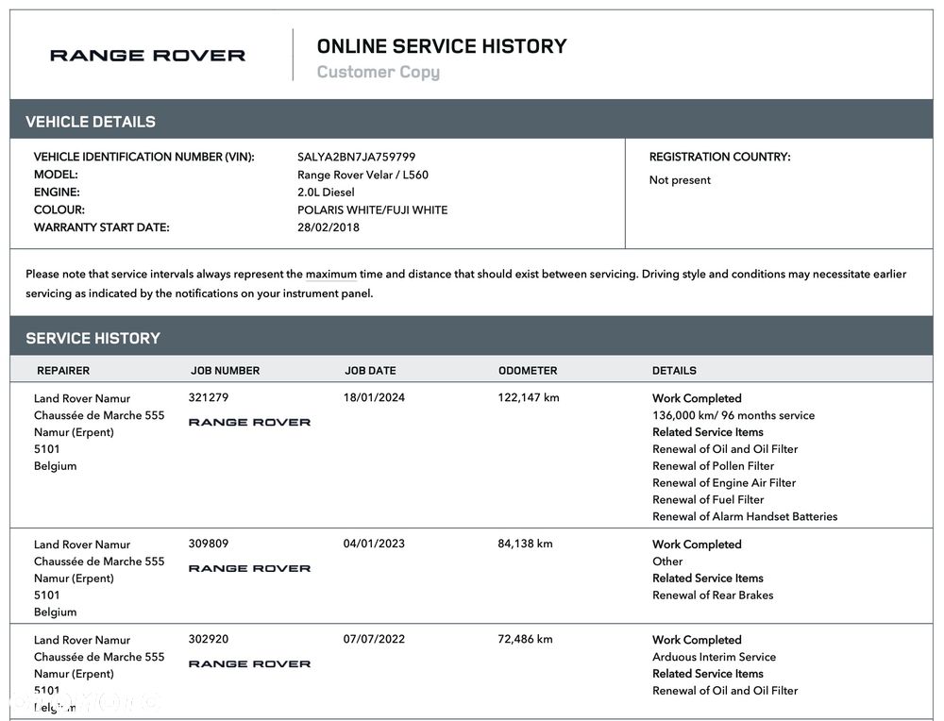Click the Customer Copy subtitle
Viewport: 944px width, 721px height.
[x=379, y=73]
